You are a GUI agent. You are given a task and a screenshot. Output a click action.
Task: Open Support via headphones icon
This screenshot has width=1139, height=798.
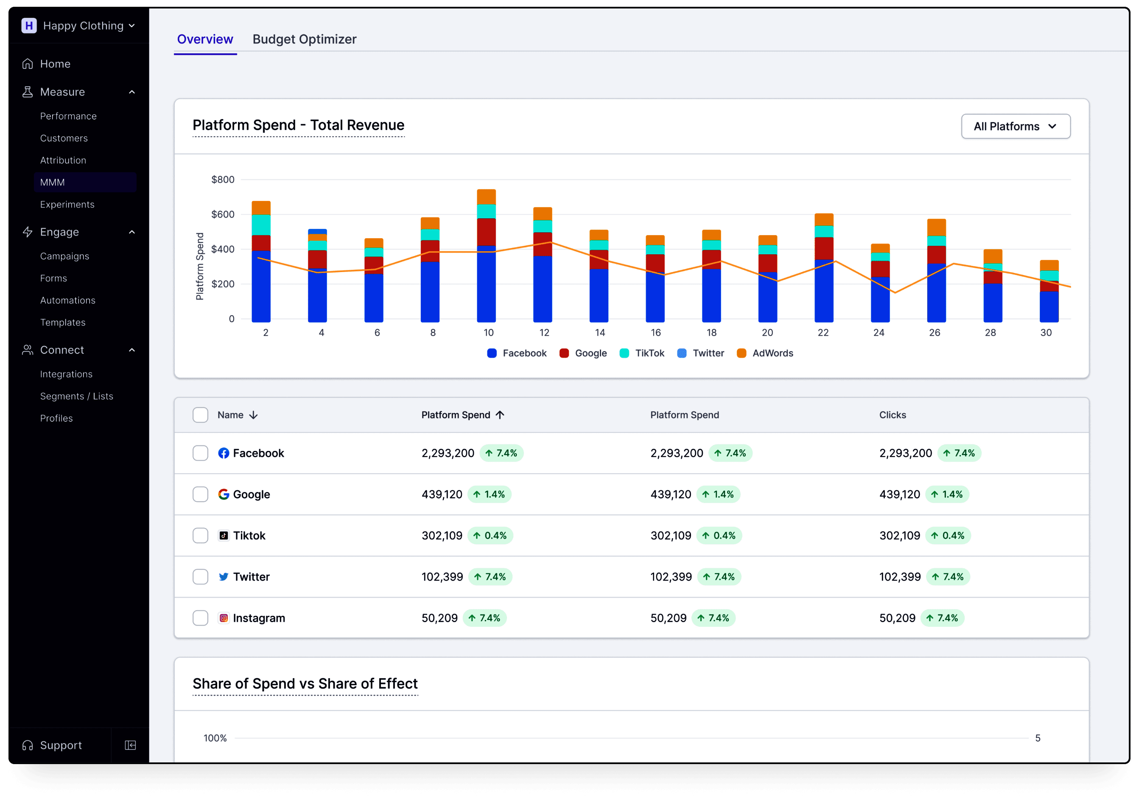(x=28, y=745)
